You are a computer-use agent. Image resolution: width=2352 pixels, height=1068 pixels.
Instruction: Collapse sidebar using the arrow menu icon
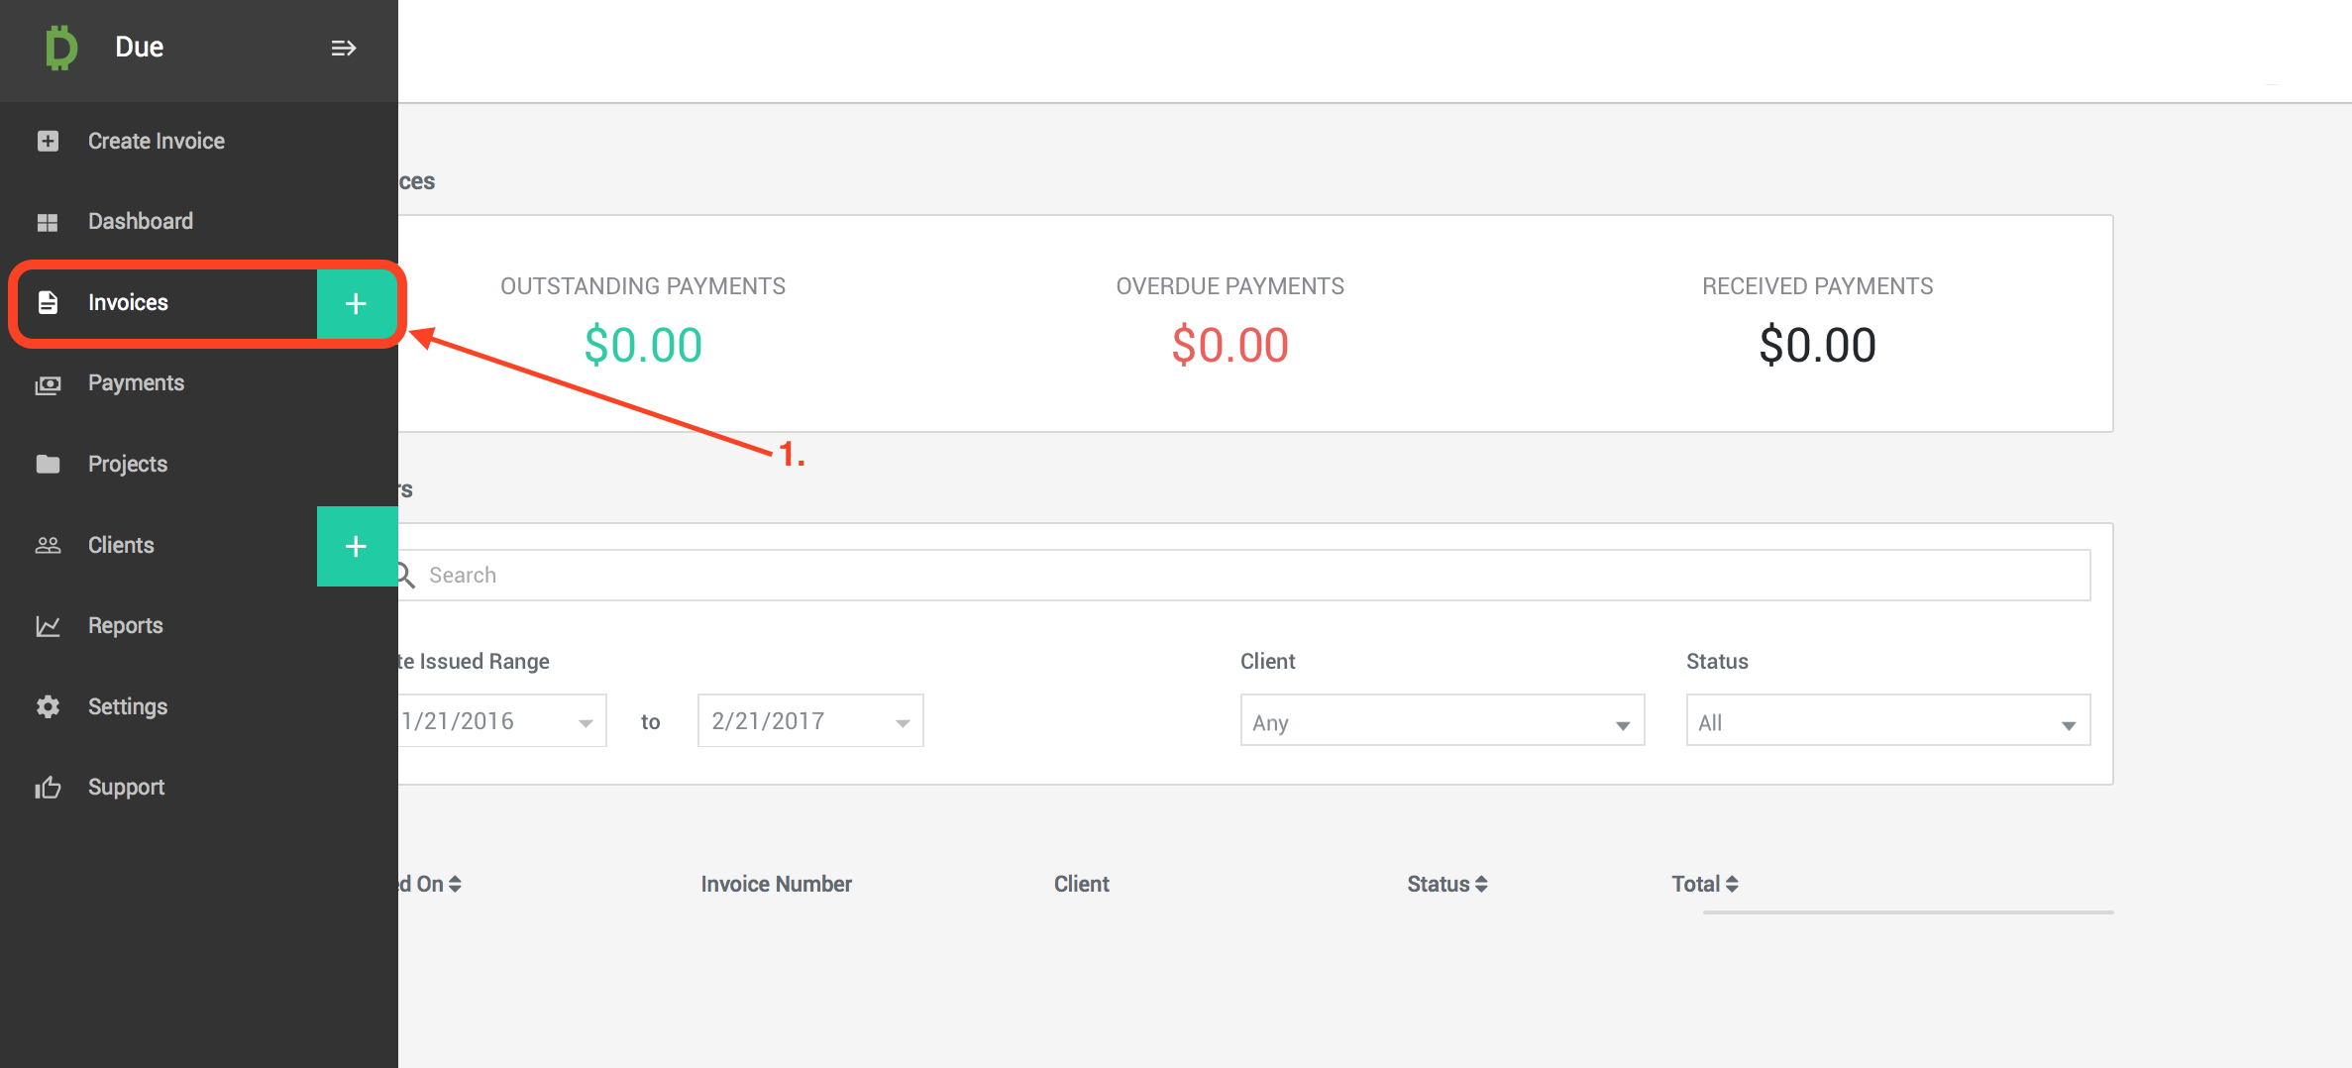point(343,48)
